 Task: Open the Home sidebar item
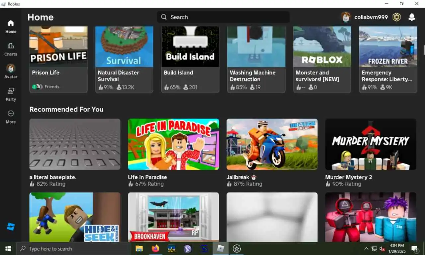[11, 27]
